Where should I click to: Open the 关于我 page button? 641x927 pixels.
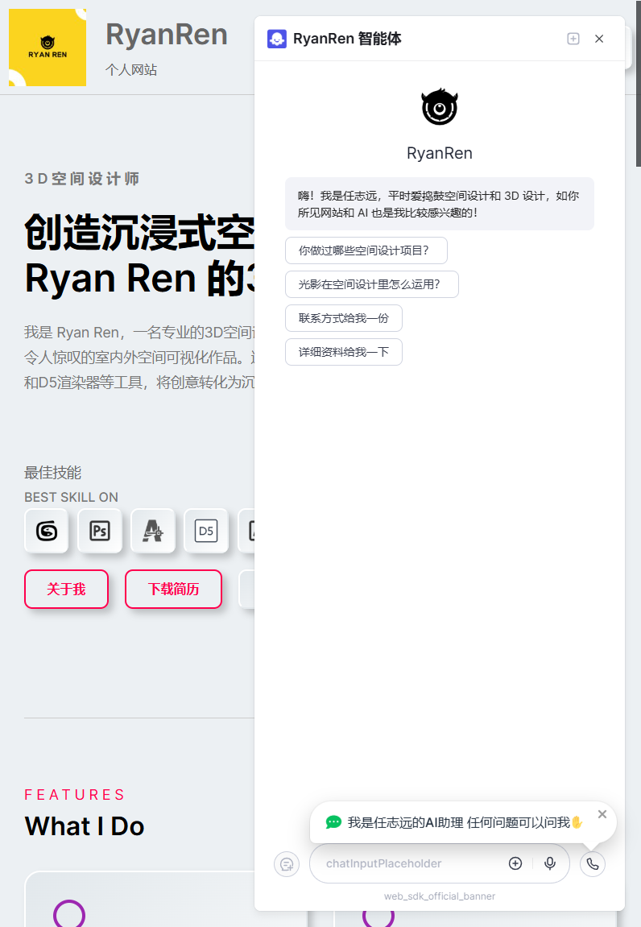(66, 590)
